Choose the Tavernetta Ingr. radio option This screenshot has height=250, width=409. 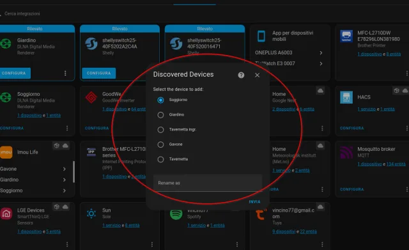pyautogui.click(x=160, y=130)
